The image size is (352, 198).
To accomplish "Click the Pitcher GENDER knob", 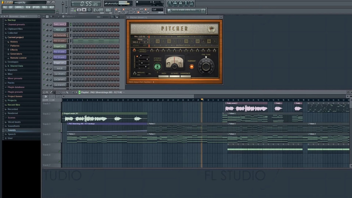I will tap(174, 67).
